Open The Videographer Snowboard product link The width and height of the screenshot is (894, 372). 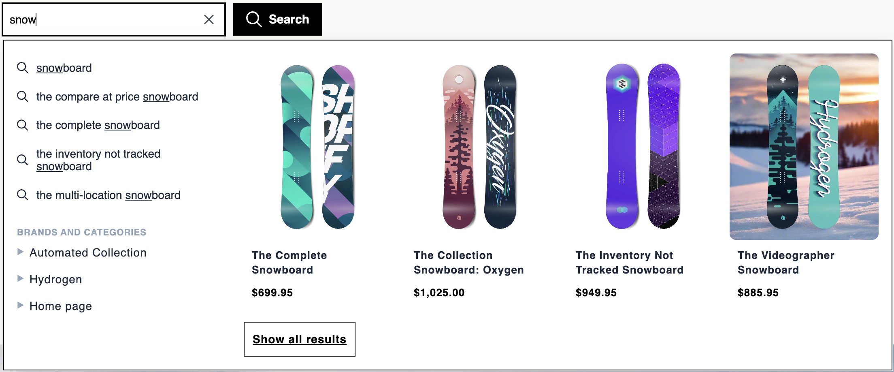point(786,262)
